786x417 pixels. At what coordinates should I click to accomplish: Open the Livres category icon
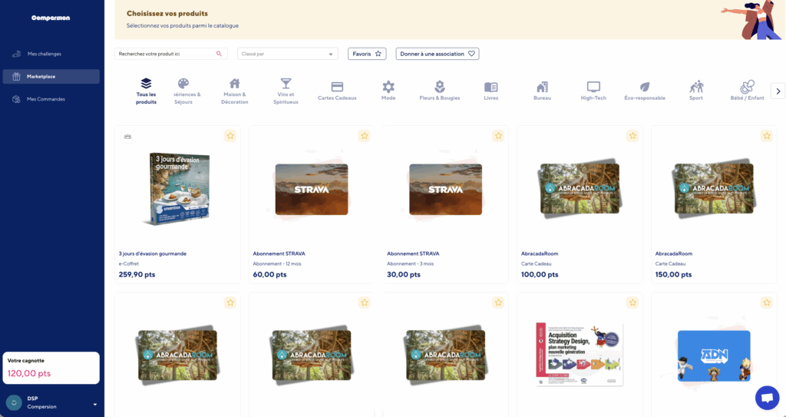pos(491,88)
